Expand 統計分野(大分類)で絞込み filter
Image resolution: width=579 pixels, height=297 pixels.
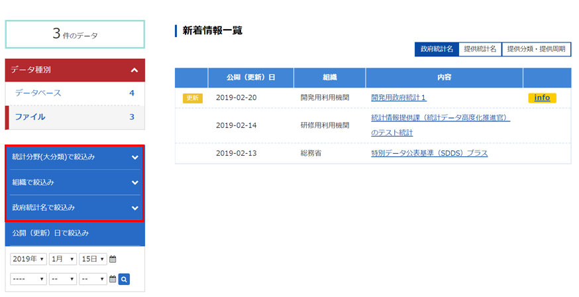coord(75,157)
